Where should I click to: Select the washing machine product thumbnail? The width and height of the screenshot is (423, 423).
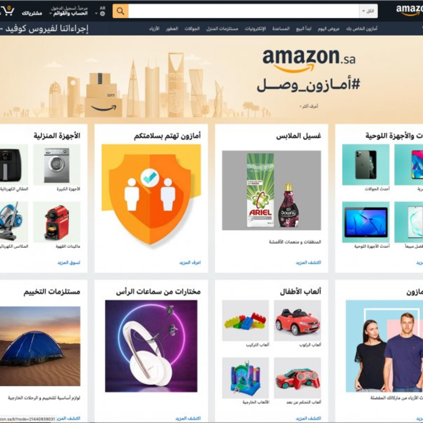[57, 164]
